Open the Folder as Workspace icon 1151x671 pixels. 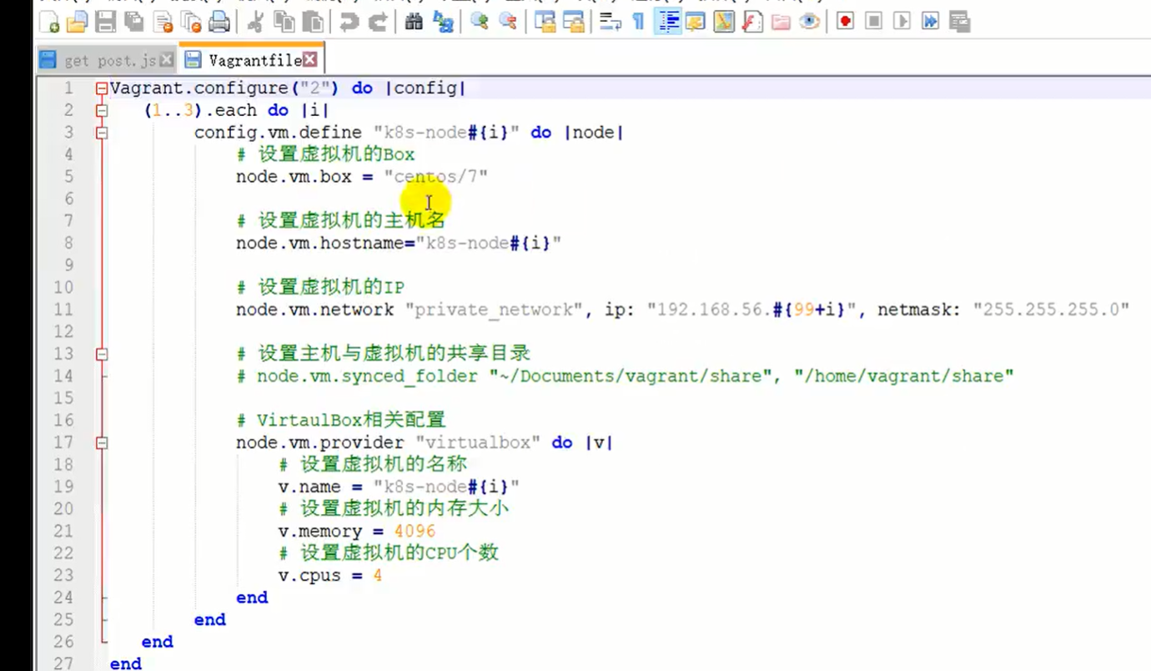781,22
